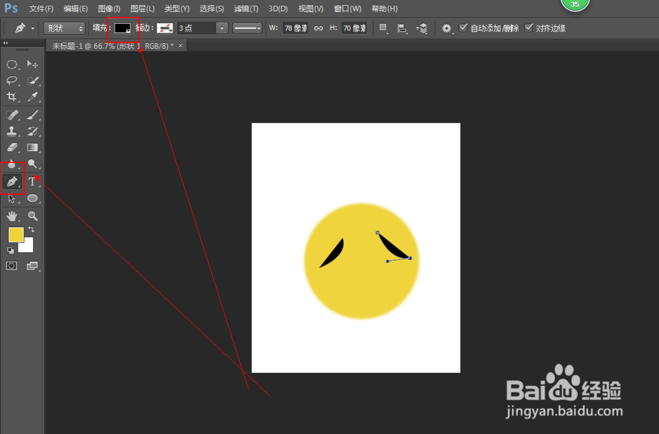Screen dimensions: 659x434
Task: Open the 编辑(E) menu
Action: (x=76, y=9)
